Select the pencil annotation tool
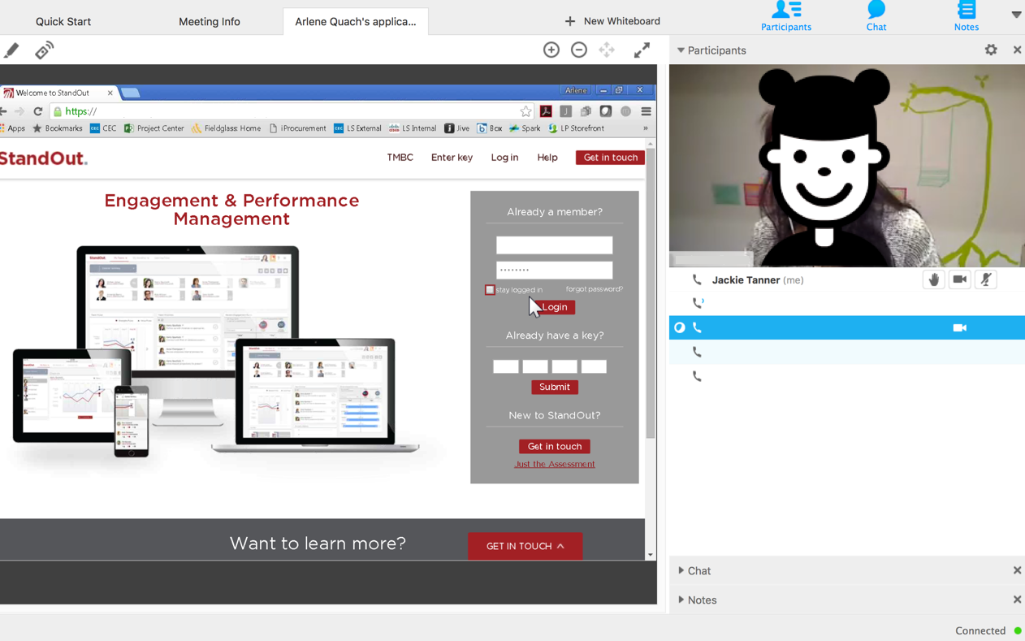The width and height of the screenshot is (1025, 641). (x=11, y=50)
